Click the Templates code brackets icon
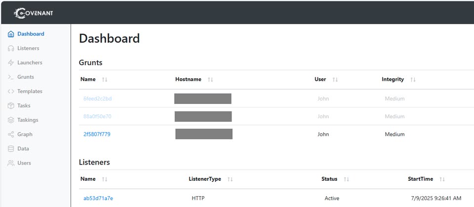The width and height of the screenshot is (474, 207). [x=11, y=91]
